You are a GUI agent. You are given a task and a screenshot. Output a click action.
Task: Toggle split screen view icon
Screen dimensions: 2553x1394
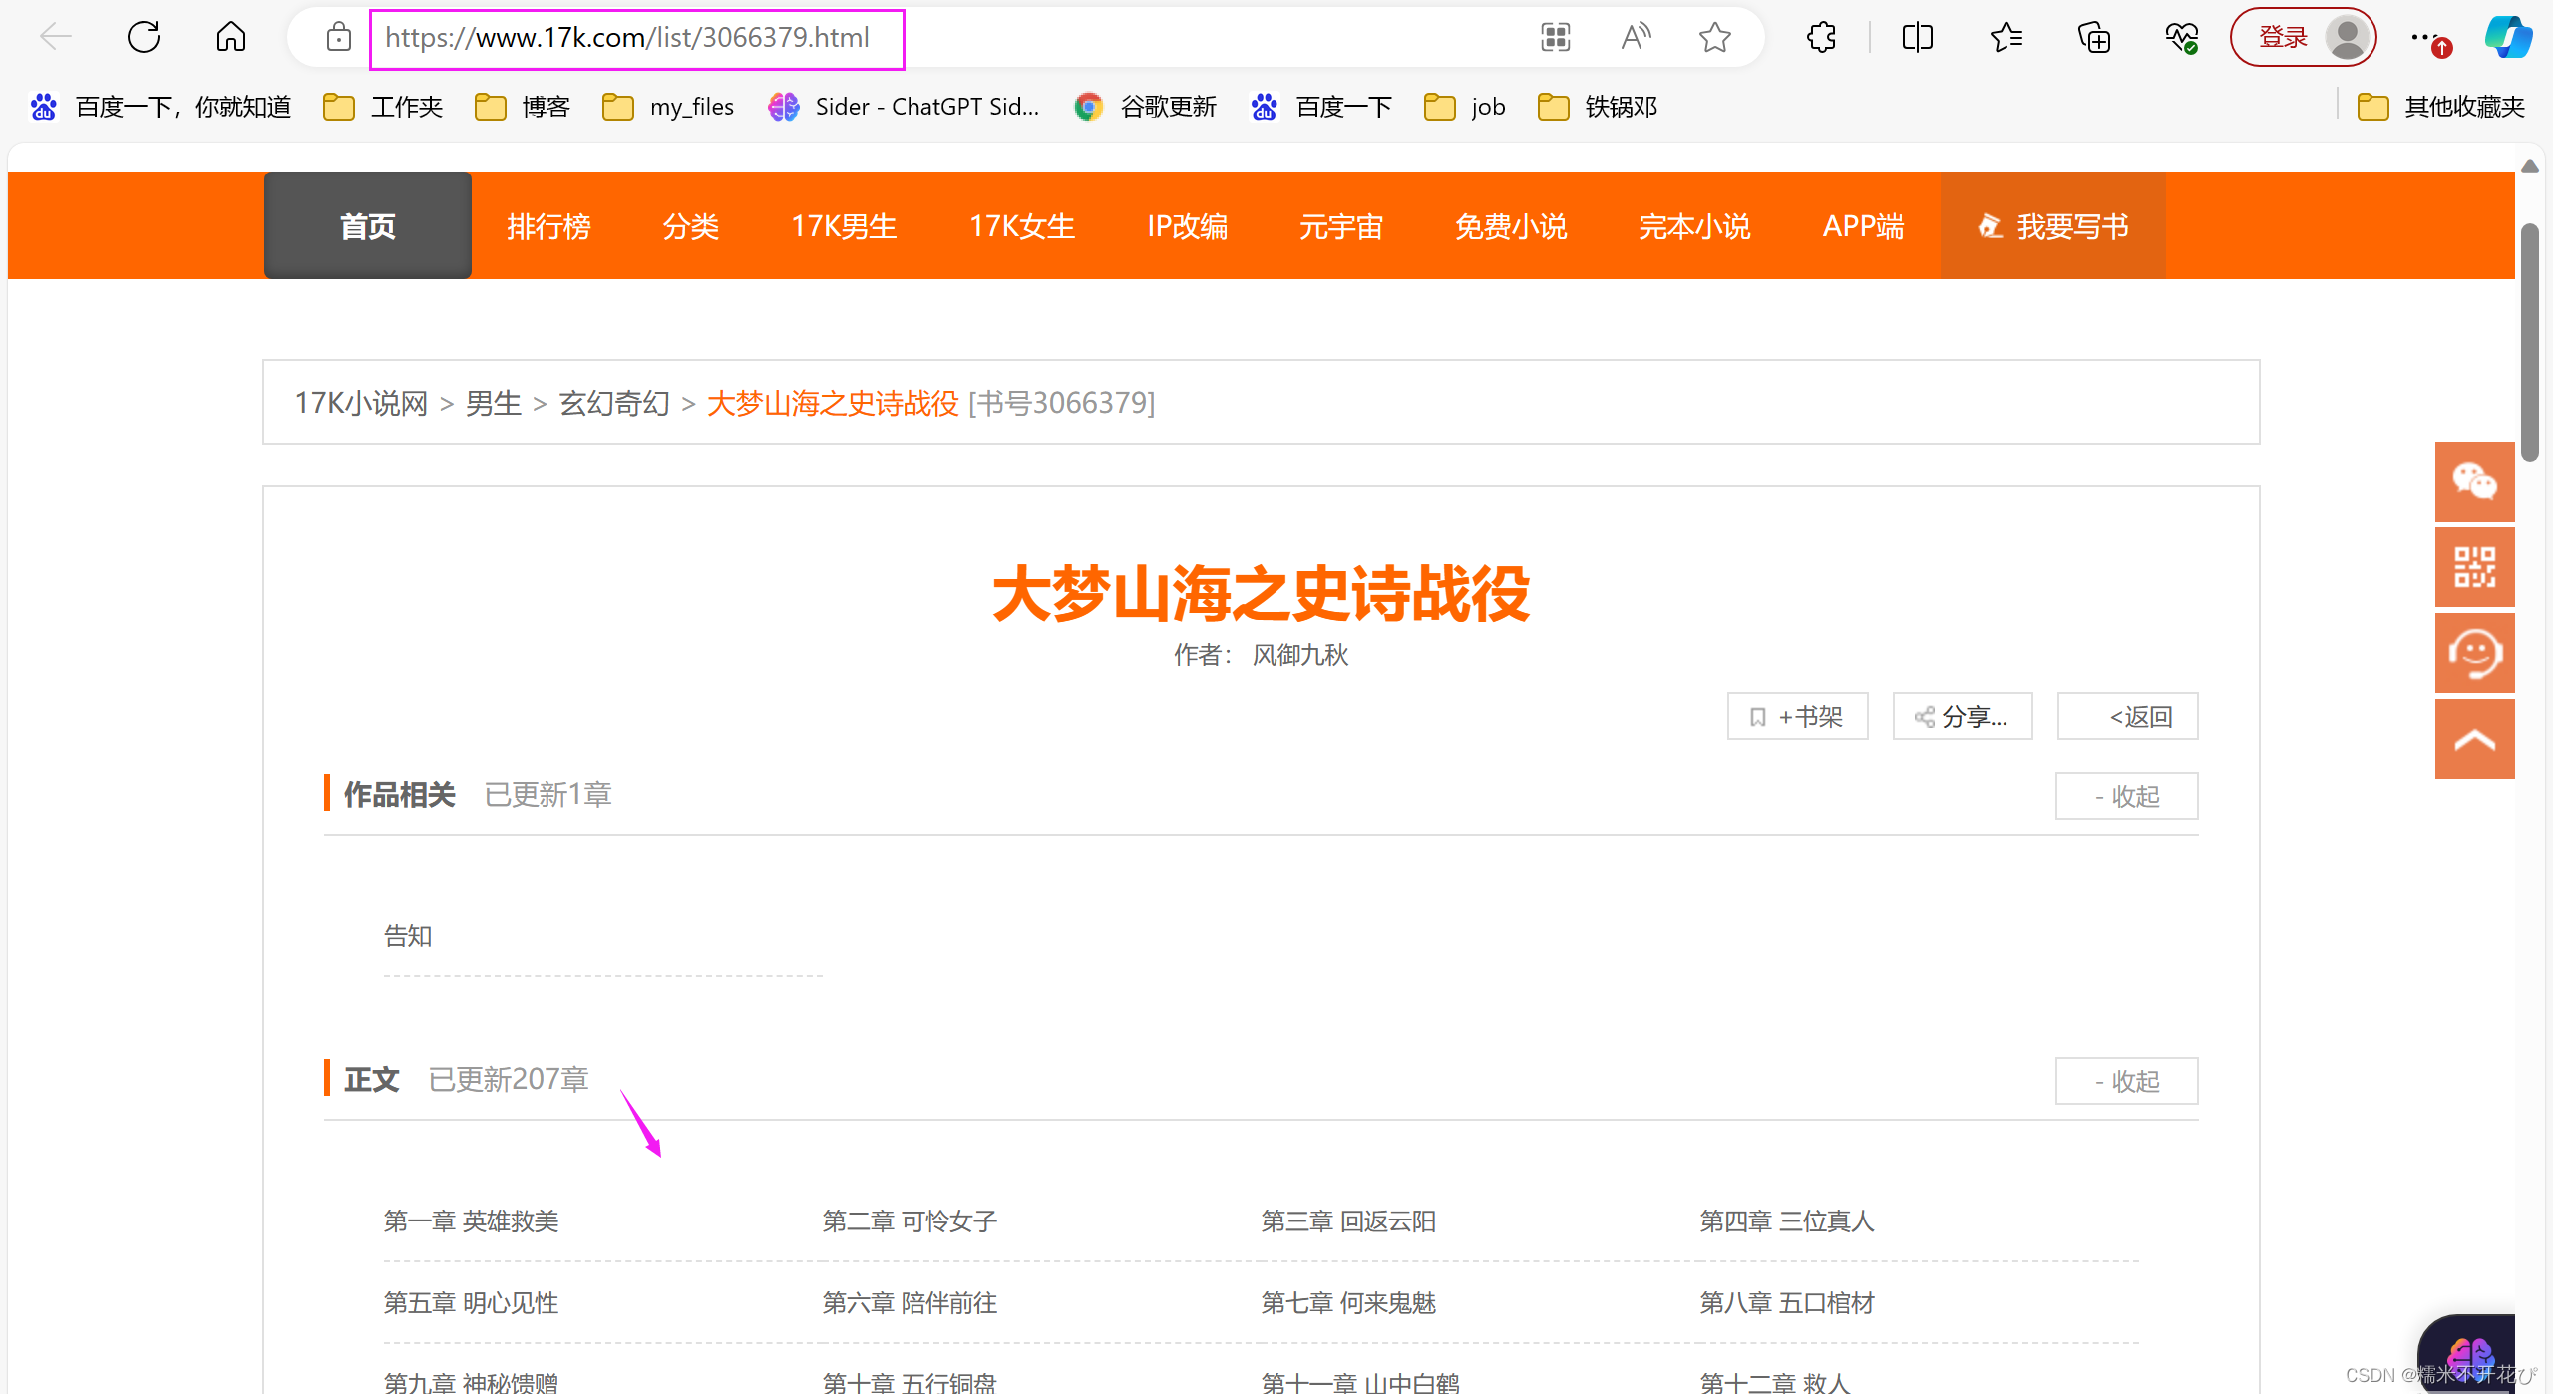[1917, 38]
